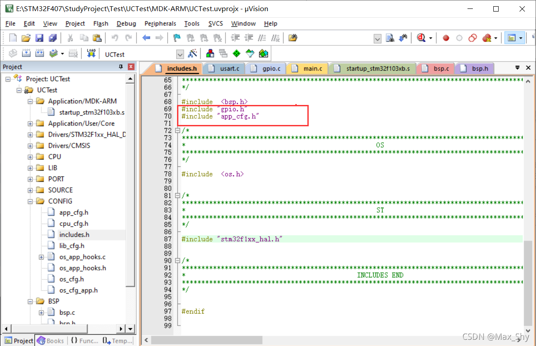Open the Project menu
This screenshot has width=536, height=346.
click(x=75, y=24)
